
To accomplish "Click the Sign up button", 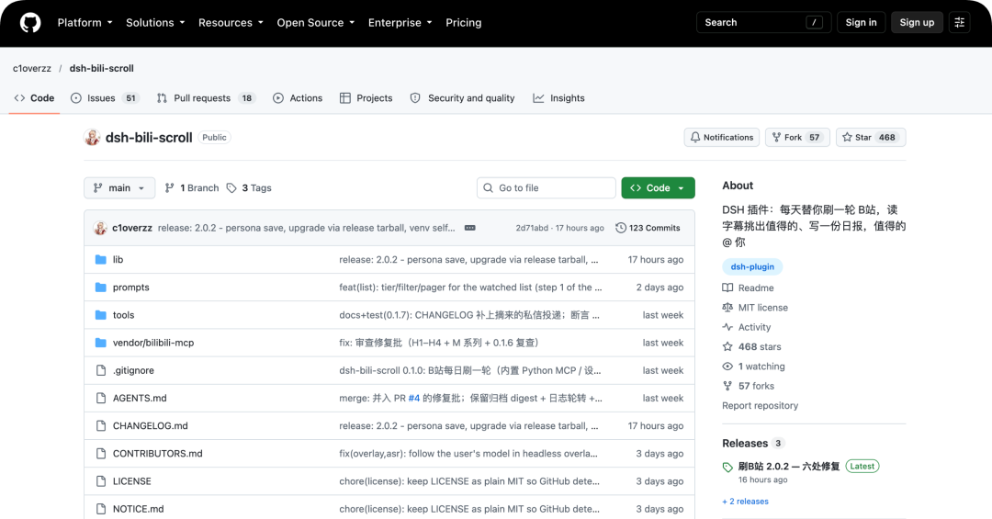I will click(917, 22).
